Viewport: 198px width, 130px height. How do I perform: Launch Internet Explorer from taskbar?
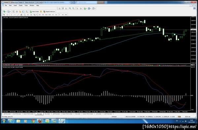(11, 121)
